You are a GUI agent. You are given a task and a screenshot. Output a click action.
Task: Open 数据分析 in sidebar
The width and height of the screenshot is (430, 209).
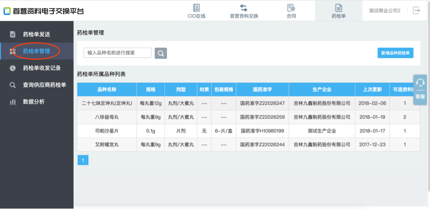point(34,102)
